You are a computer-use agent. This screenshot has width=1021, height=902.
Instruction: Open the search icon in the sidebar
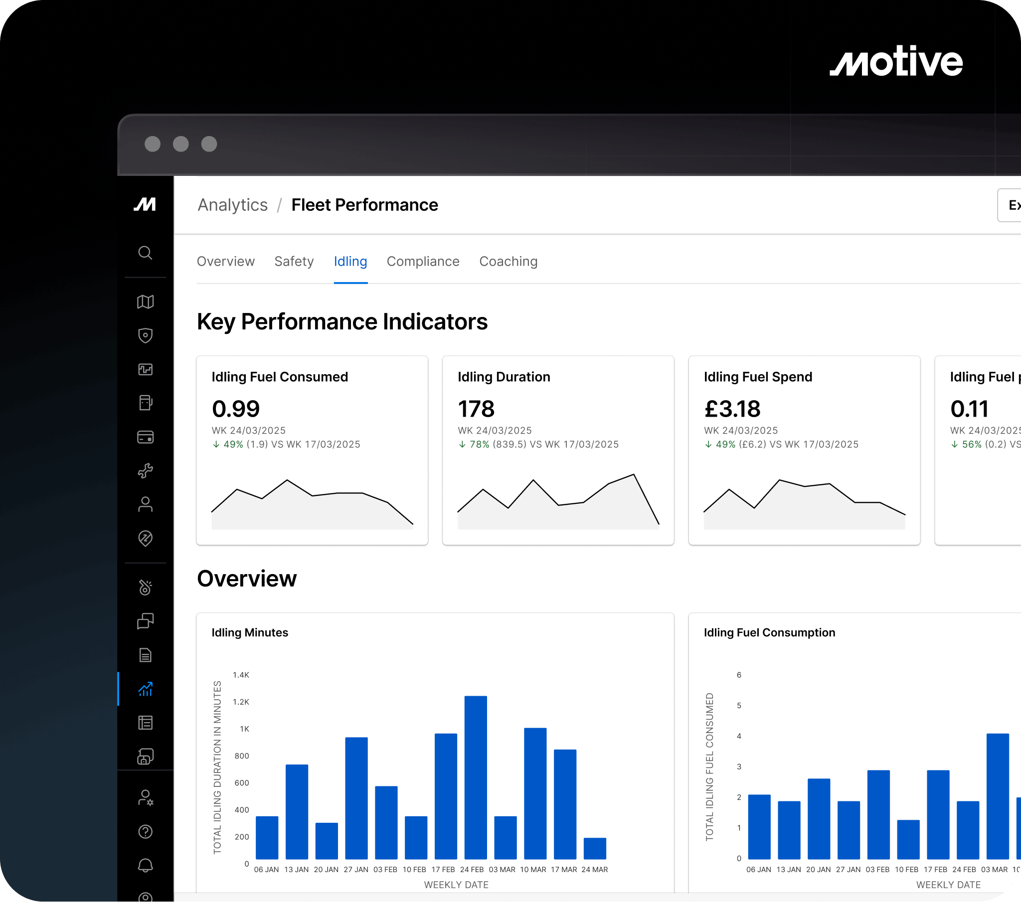coord(146,254)
